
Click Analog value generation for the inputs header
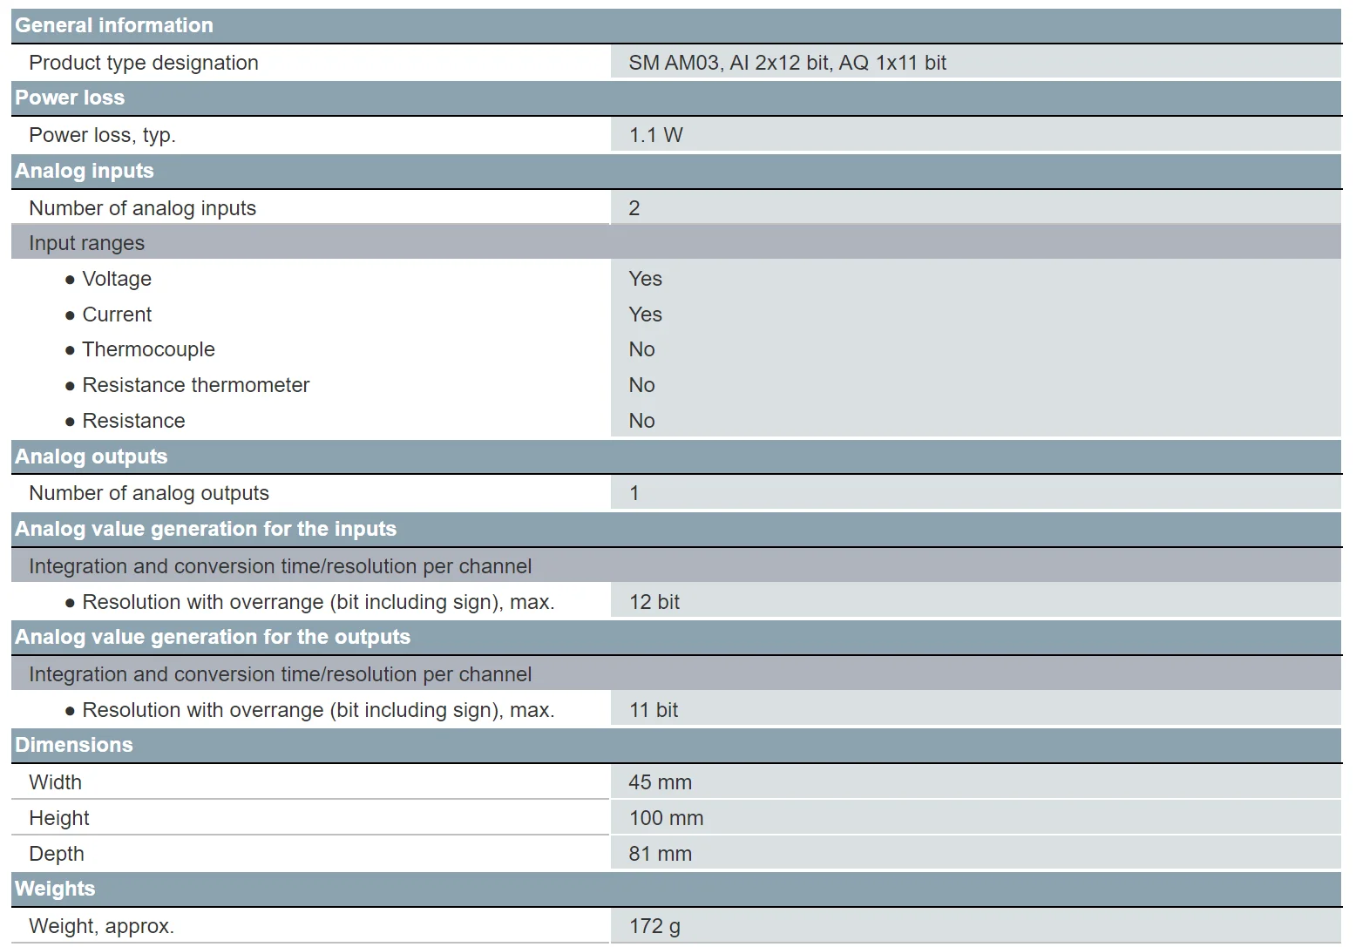[676, 529]
